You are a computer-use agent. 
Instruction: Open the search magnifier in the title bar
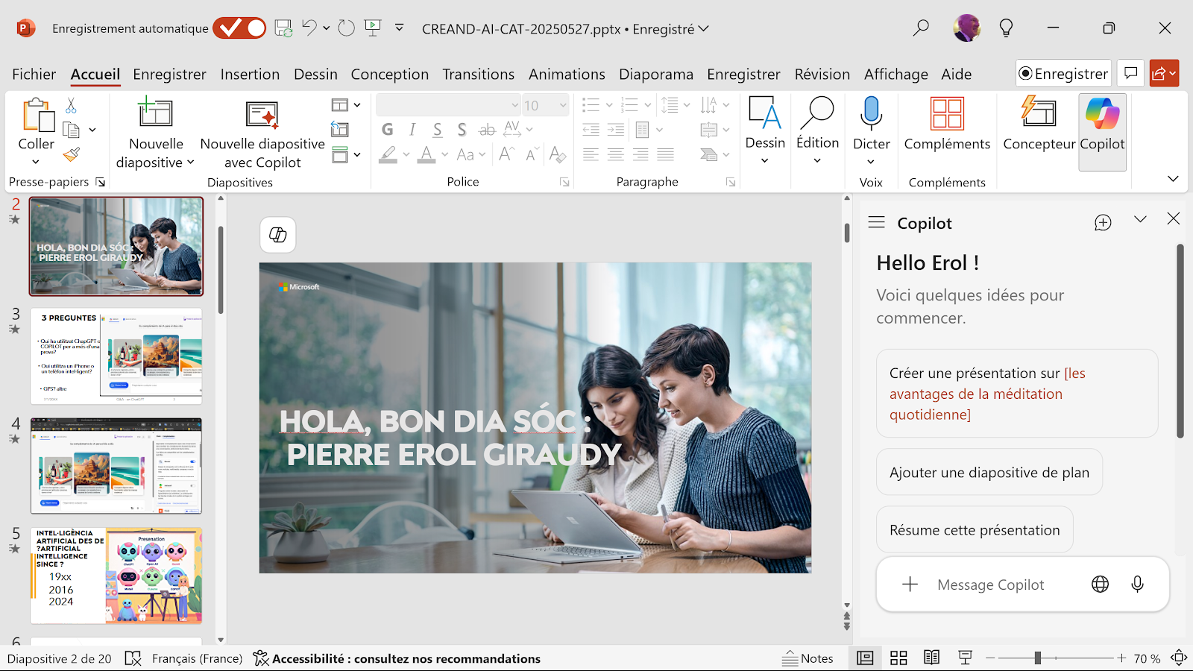click(922, 28)
